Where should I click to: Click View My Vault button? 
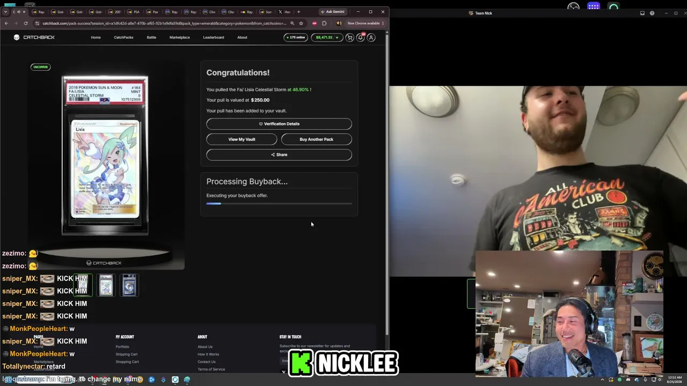242,139
